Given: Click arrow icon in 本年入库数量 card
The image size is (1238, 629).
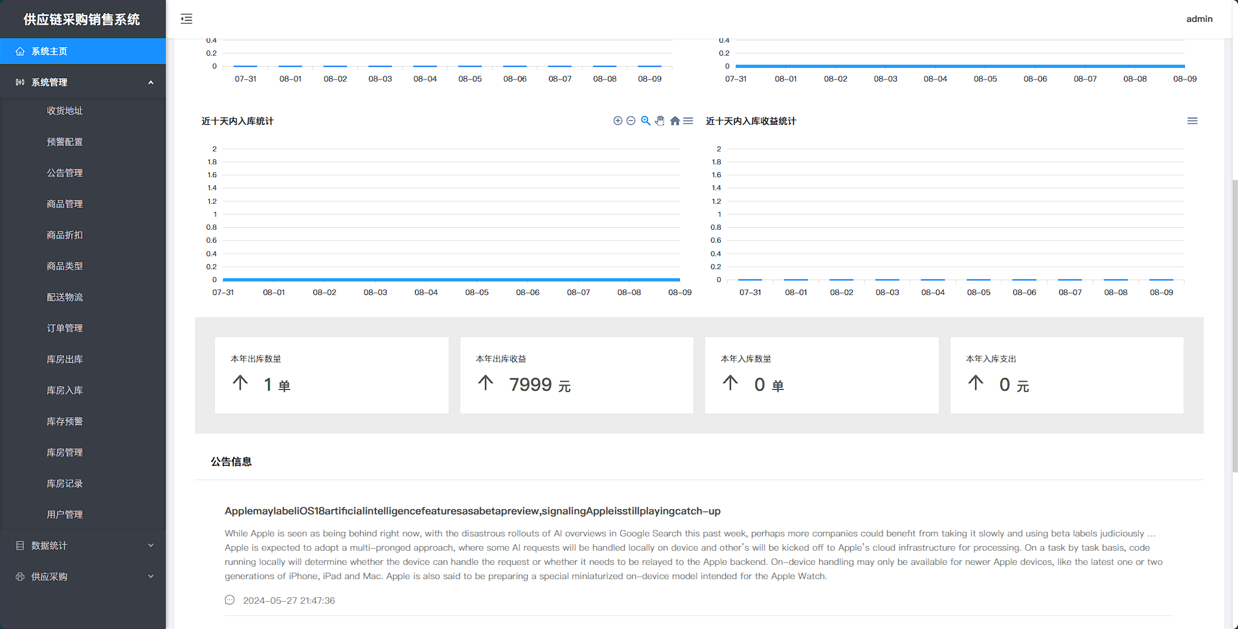Looking at the screenshot, I should (730, 383).
